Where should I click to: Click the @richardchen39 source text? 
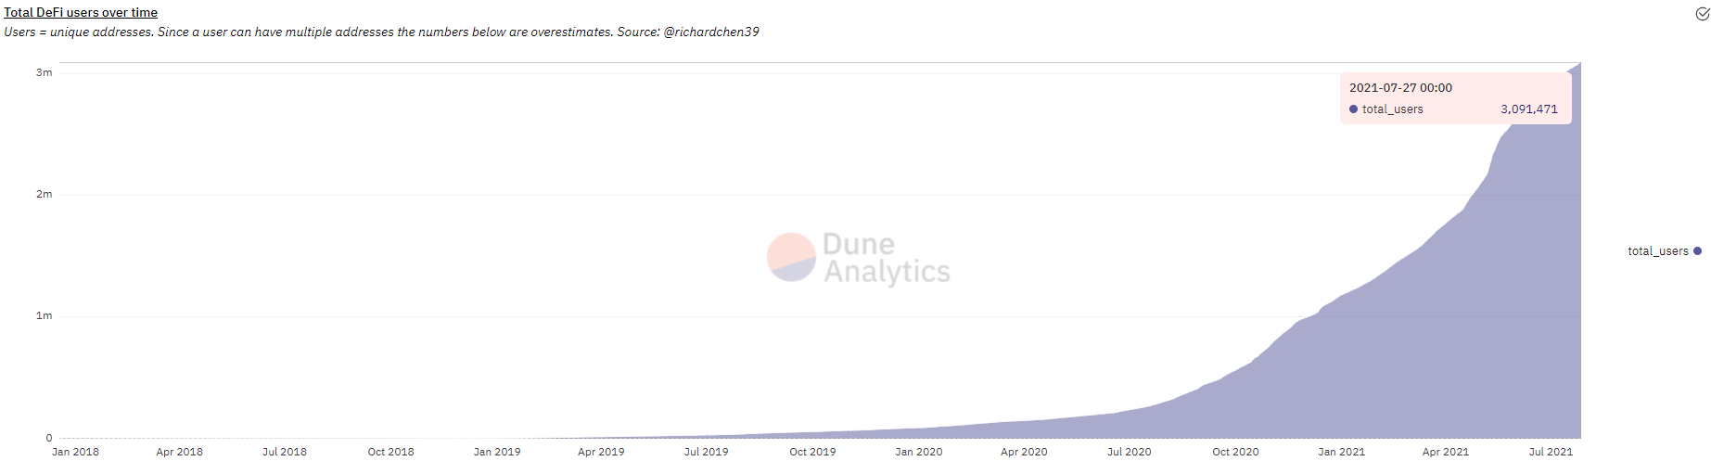[x=711, y=32]
